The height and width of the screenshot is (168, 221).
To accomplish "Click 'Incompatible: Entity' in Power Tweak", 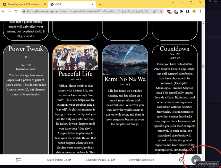I will click(x=26, y=69).
